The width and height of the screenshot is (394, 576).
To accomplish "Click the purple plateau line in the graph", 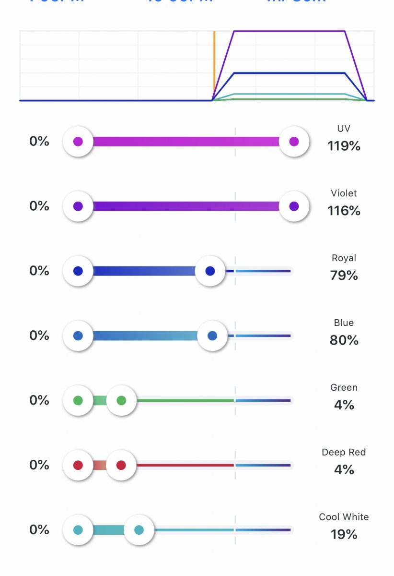I will [x=289, y=31].
